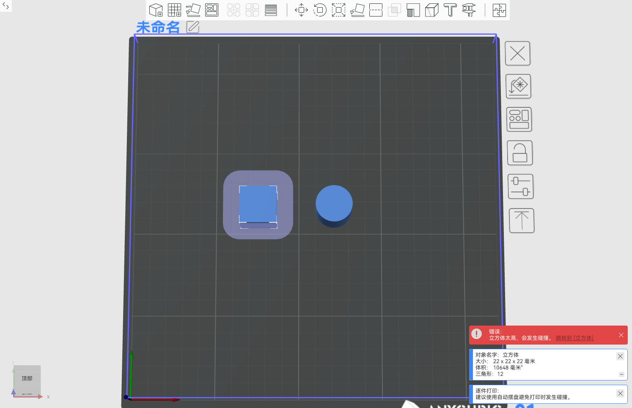
Task: Open the Seam painting tool
Action: click(x=431, y=10)
